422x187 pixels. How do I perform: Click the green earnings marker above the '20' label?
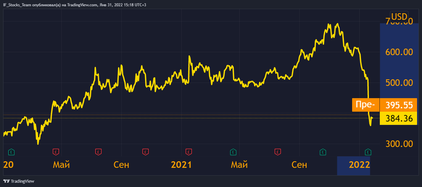pyautogui.click(x=12, y=152)
